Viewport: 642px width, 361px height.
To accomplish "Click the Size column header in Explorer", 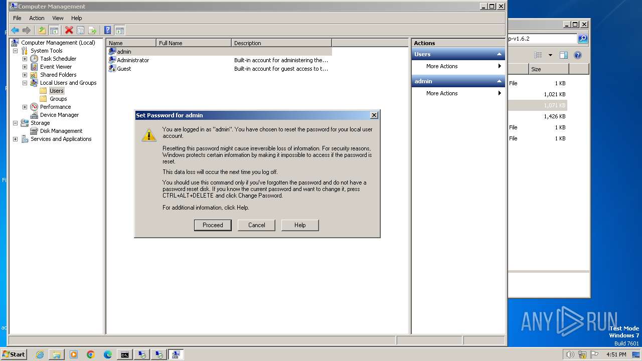I will coord(549,69).
